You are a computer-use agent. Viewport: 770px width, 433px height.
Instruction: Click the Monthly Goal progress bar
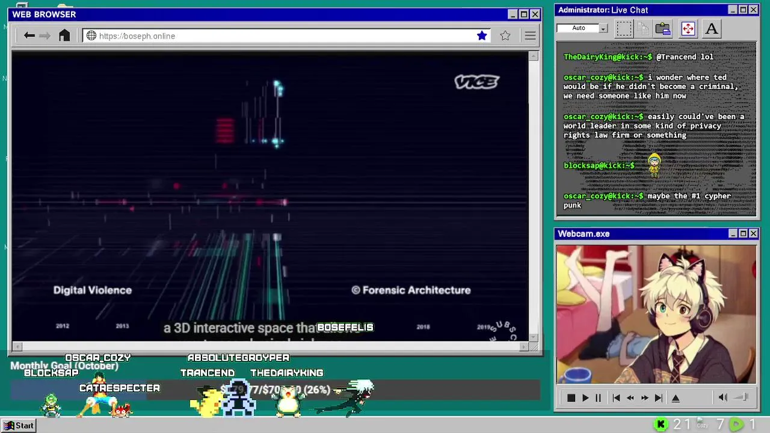tap(275, 390)
